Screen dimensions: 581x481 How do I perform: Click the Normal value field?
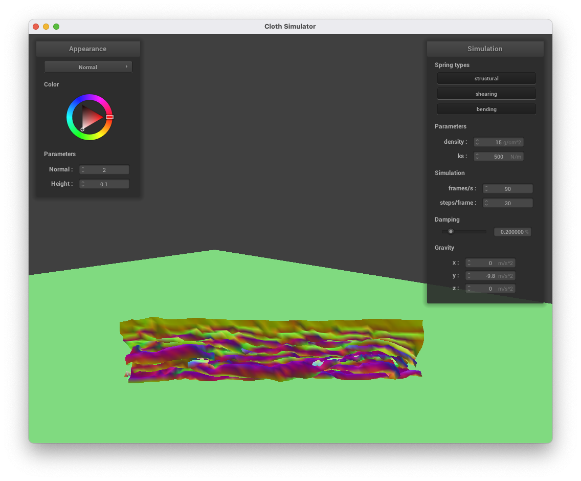[x=104, y=170]
